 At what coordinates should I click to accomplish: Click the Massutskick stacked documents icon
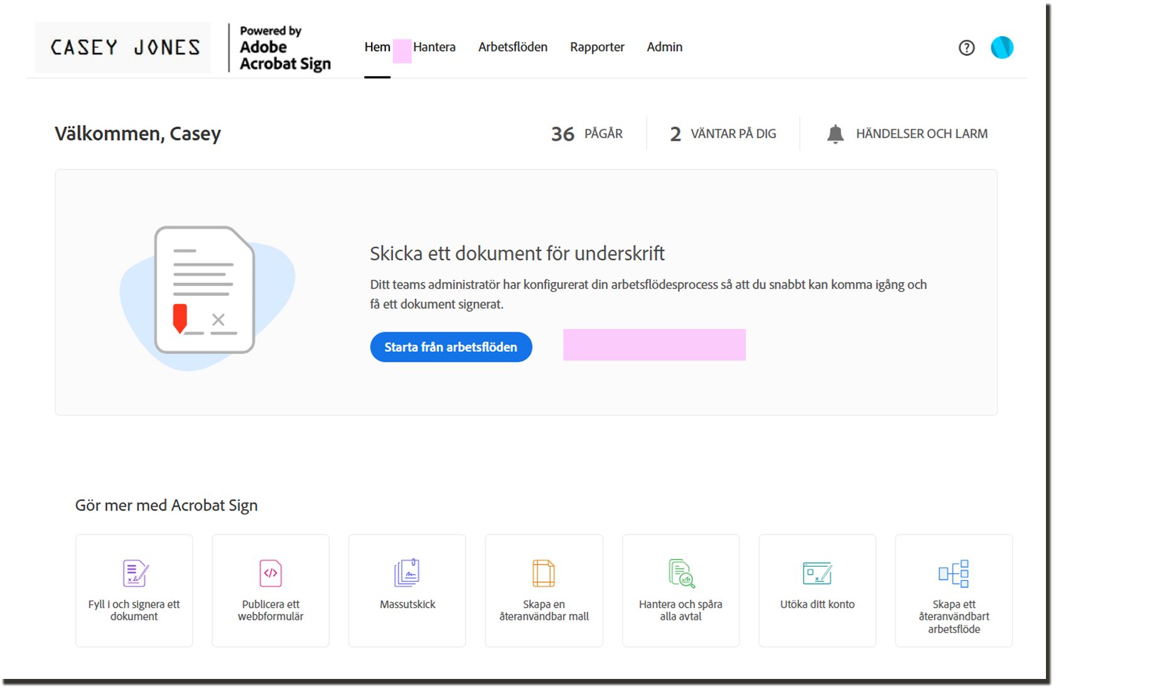(x=407, y=573)
